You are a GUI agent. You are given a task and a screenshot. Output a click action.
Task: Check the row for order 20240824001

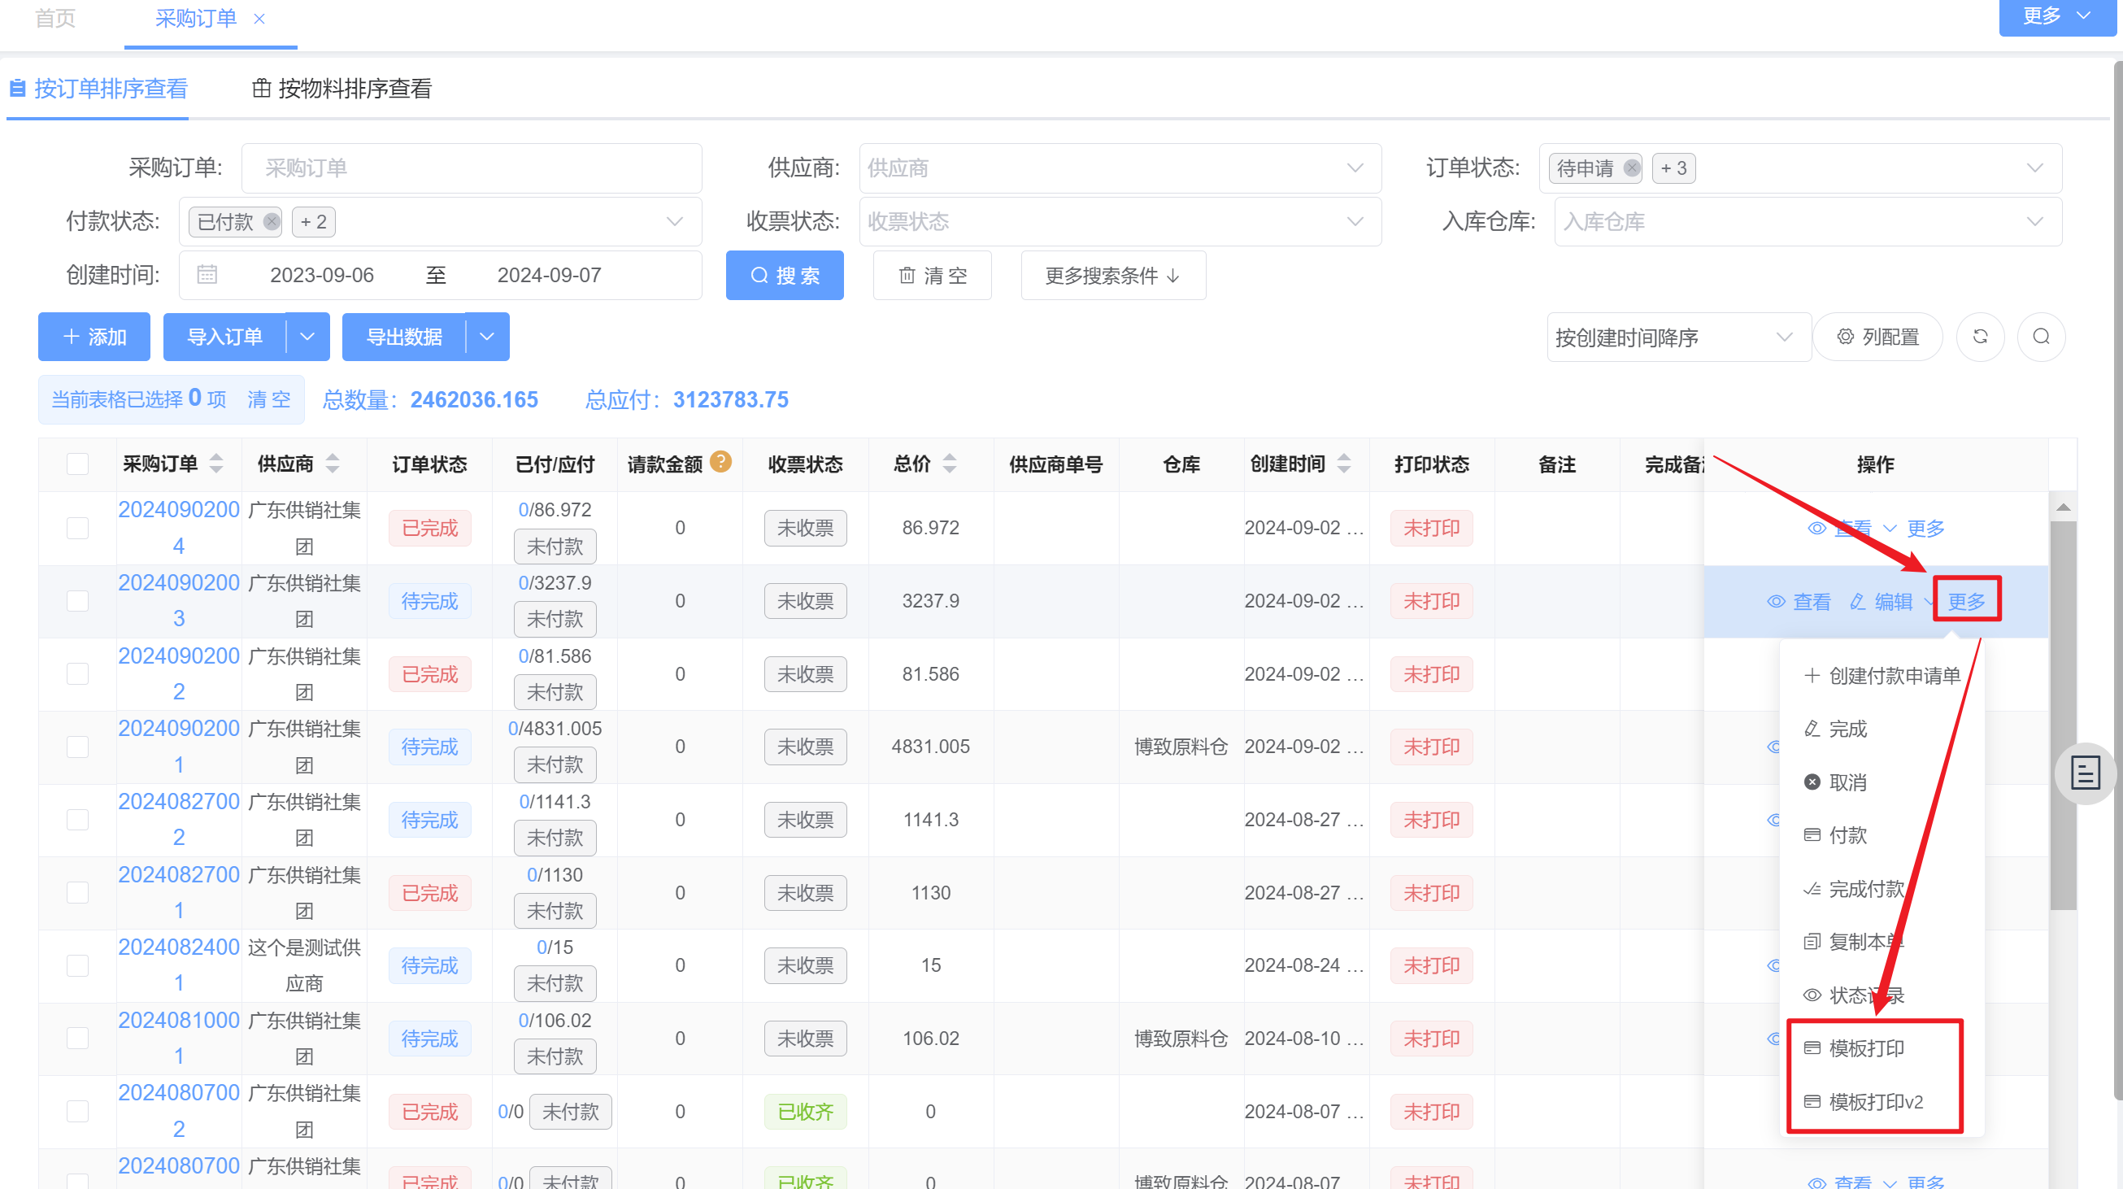(x=77, y=965)
